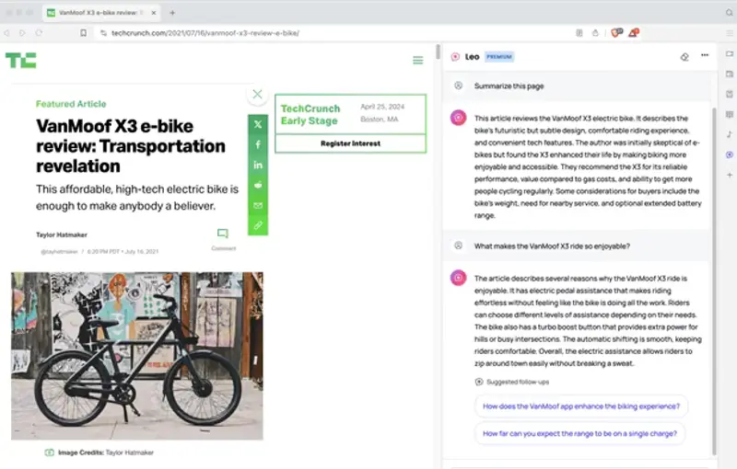The width and height of the screenshot is (737, 469).
Task: Clear Leo conversation with eraser icon
Action: 684,57
